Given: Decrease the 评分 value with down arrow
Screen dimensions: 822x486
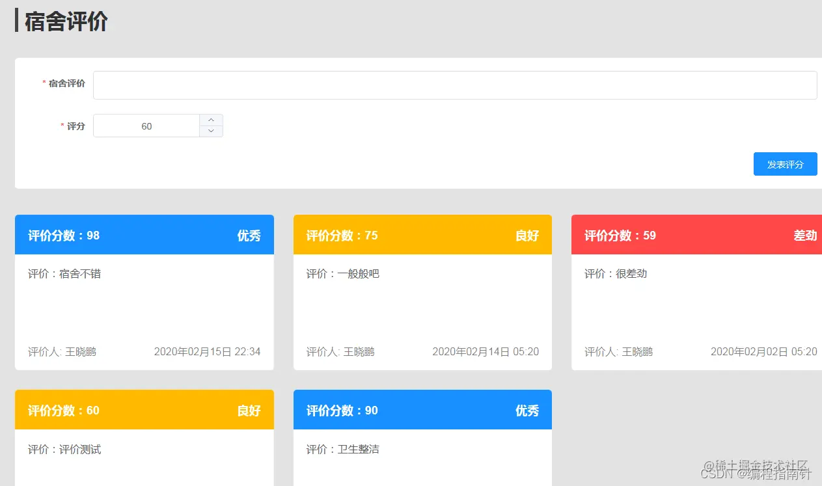Looking at the screenshot, I should point(211,131).
